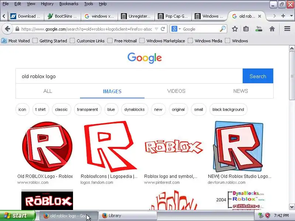Switch to the BootSkins tab

click(62, 16)
